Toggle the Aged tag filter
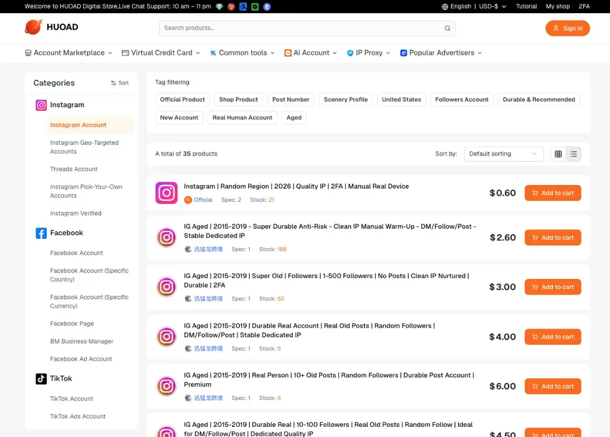This screenshot has height=437, width=610. (294, 118)
